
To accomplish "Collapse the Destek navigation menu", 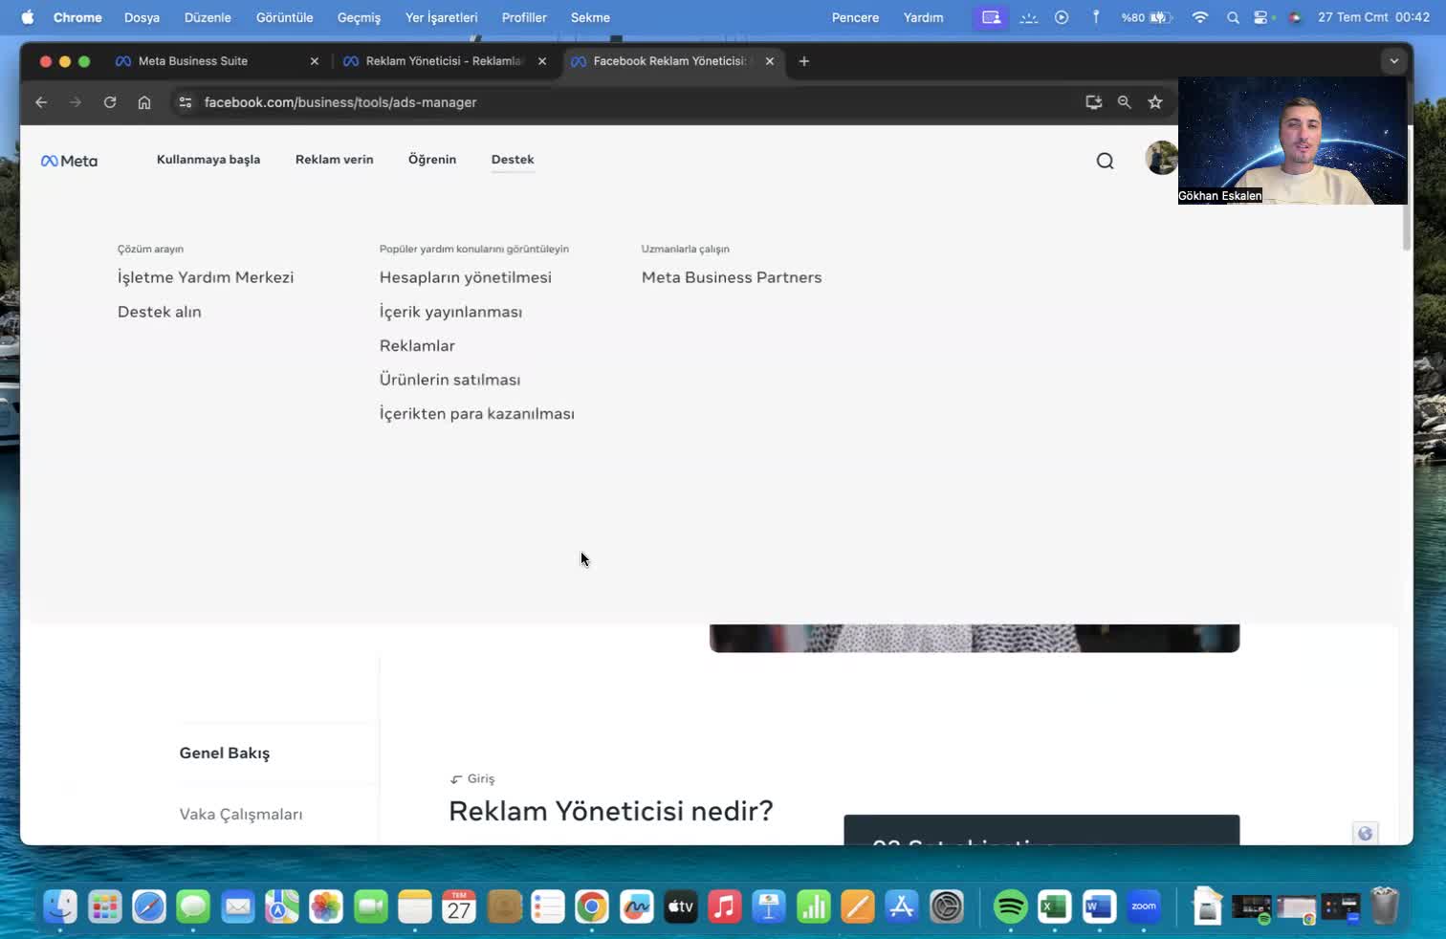I will [x=513, y=160].
